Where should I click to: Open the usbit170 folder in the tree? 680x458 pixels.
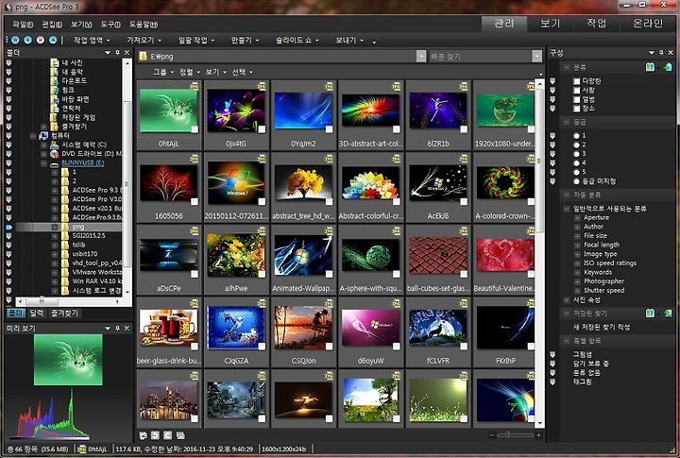click(85, 254)
